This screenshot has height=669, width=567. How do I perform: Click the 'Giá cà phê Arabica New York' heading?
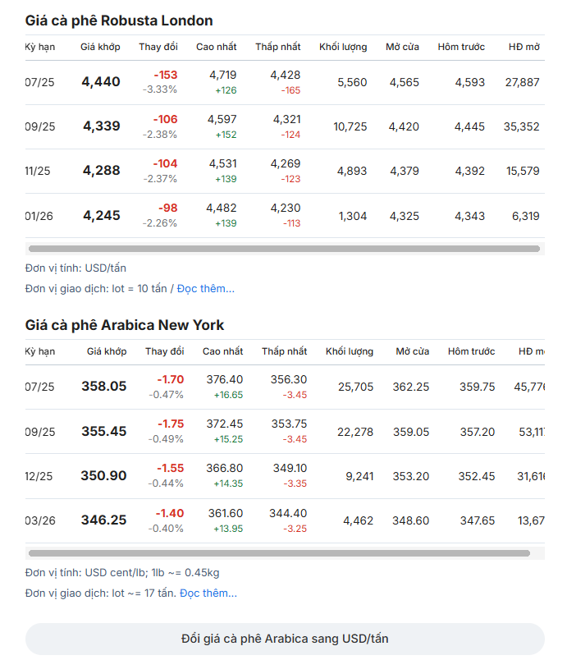[x=125, y=325]
